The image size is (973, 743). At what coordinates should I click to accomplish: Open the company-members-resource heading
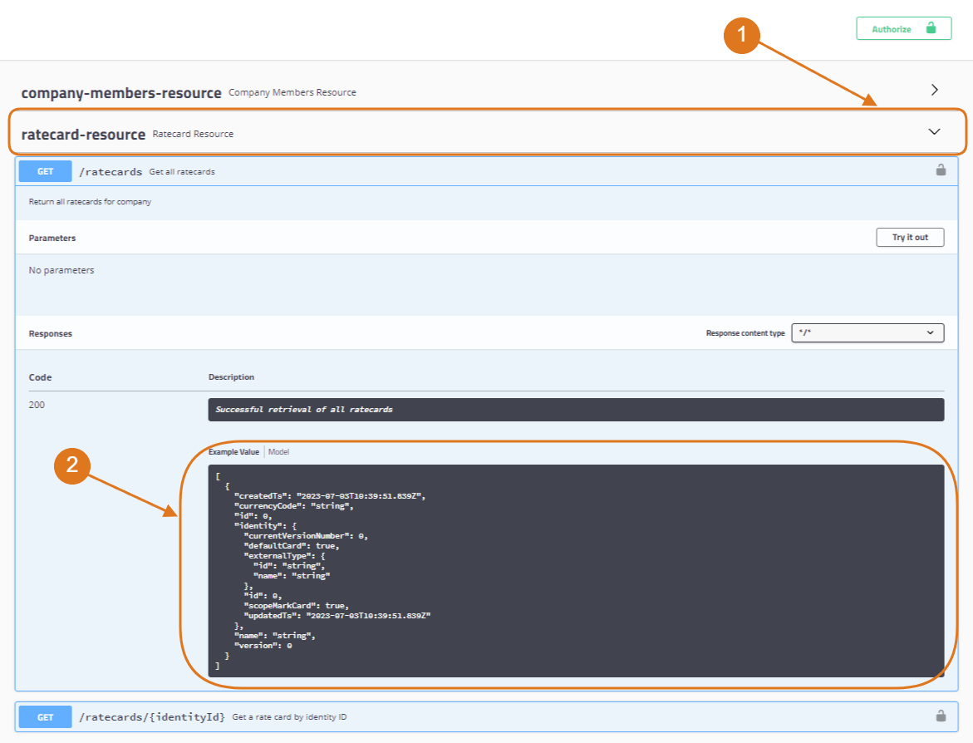point(121,93)
